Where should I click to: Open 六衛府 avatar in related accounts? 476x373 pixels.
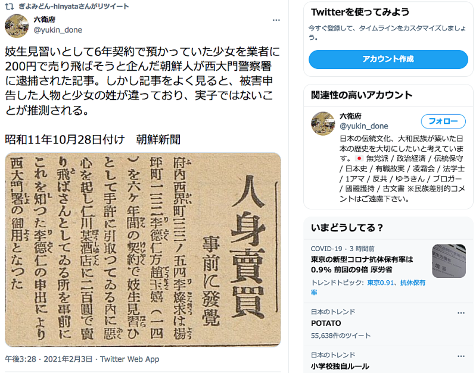pyautogui.click(x=323, y=123)
